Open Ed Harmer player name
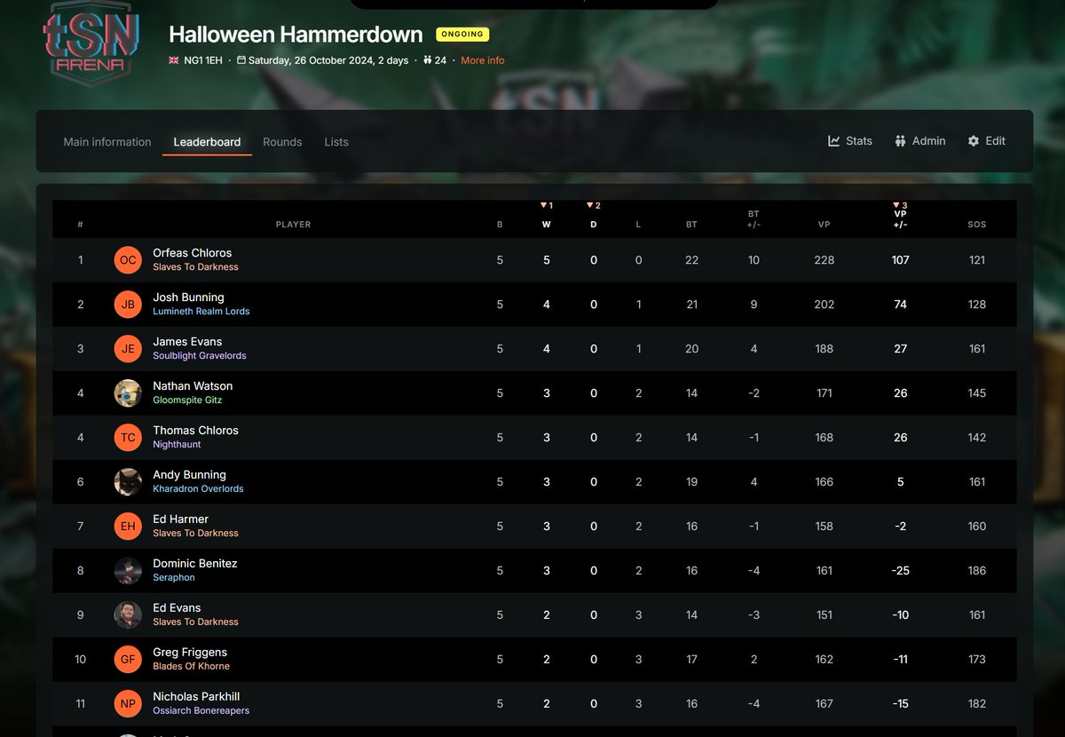The image size is (1065, 737). pyautogui.click(x=181, y=519)
